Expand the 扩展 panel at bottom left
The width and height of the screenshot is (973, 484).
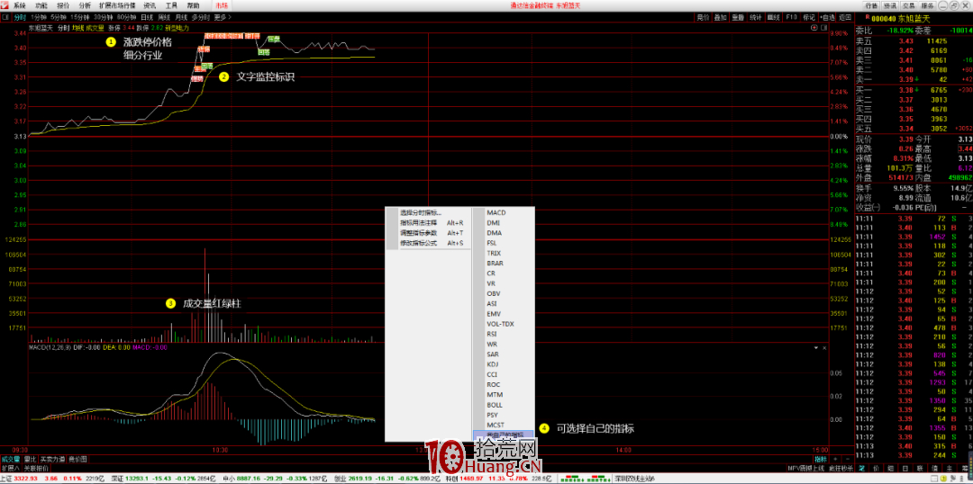11,468
